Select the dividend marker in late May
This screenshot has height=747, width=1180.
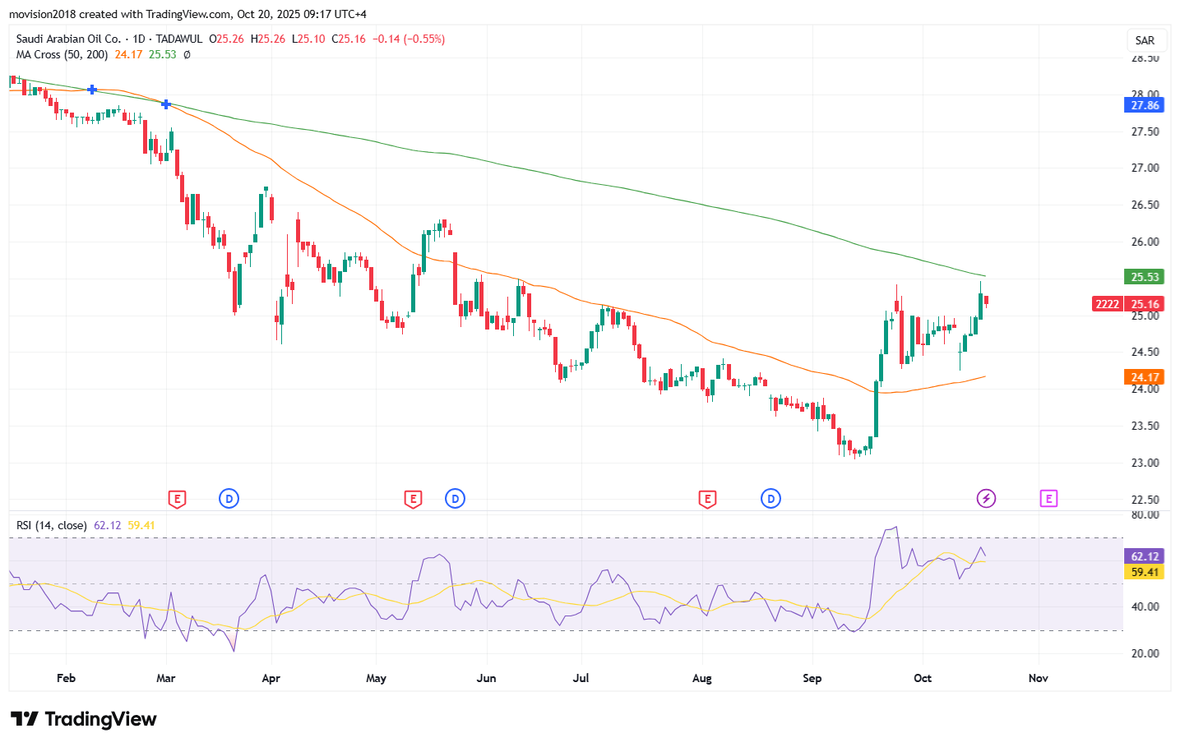(x=455, y=499)
